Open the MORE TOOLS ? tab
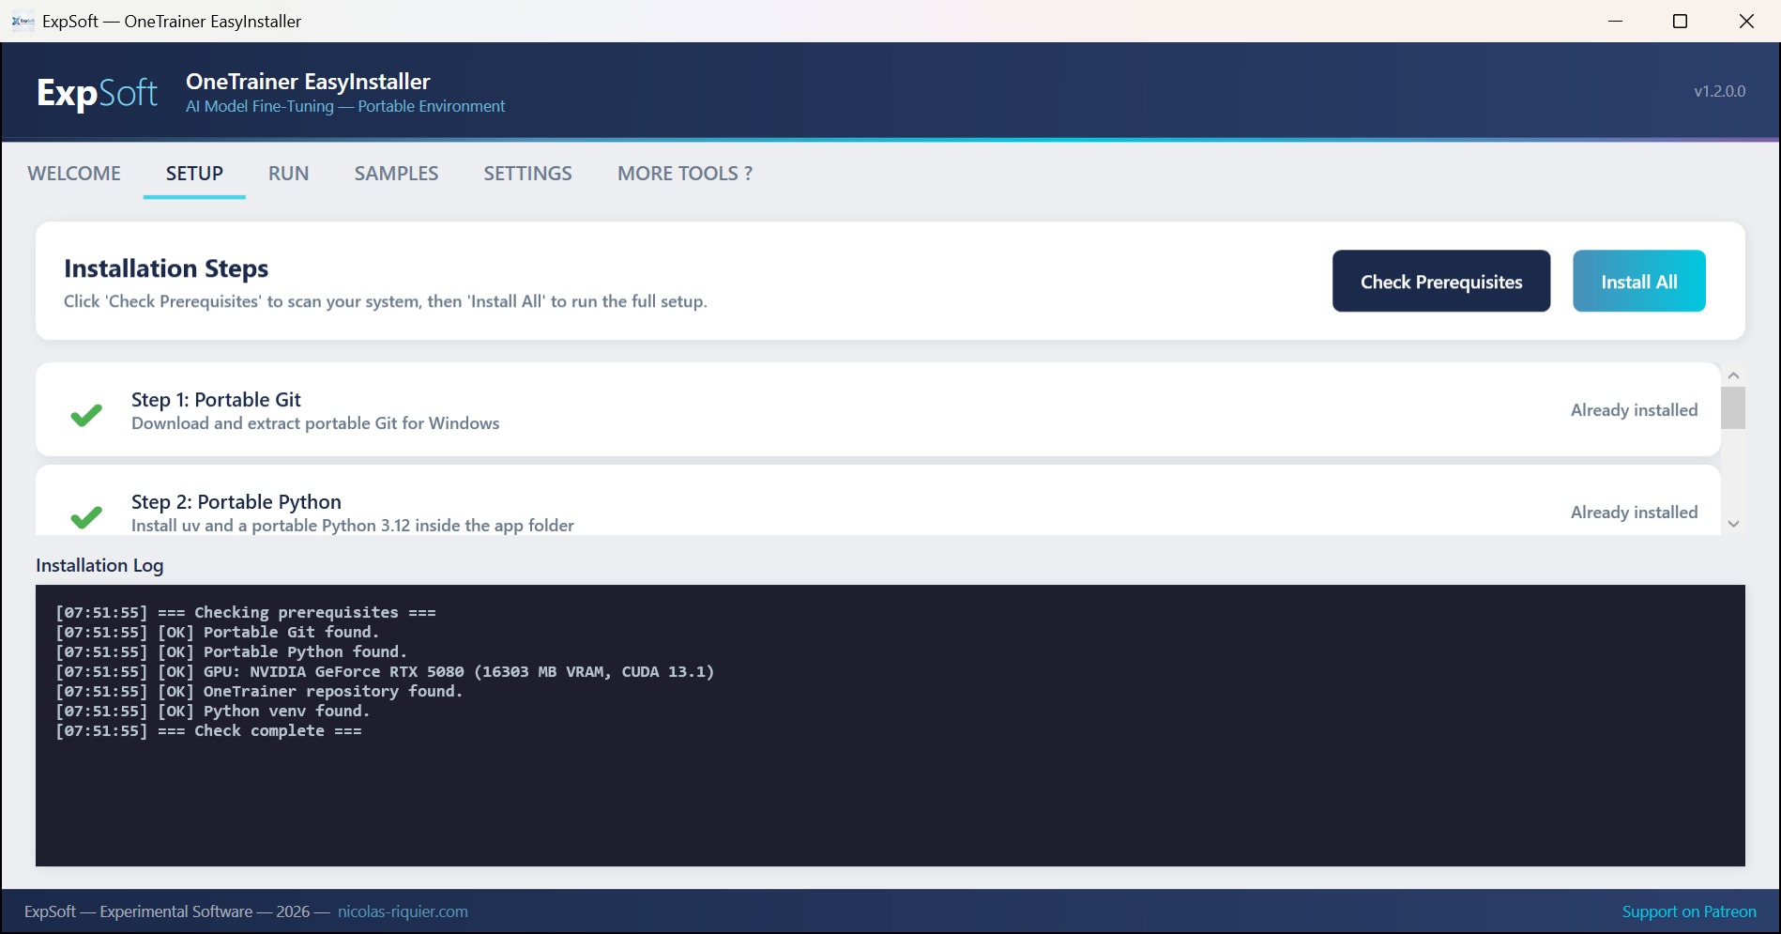 coord(685,174)
